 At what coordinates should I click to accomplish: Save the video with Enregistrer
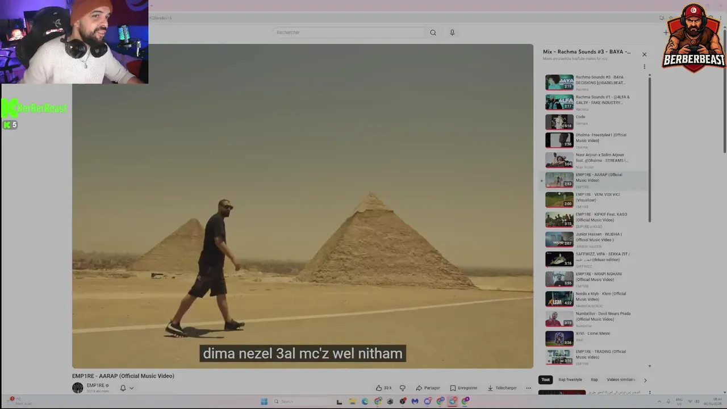tap(463, 388)
